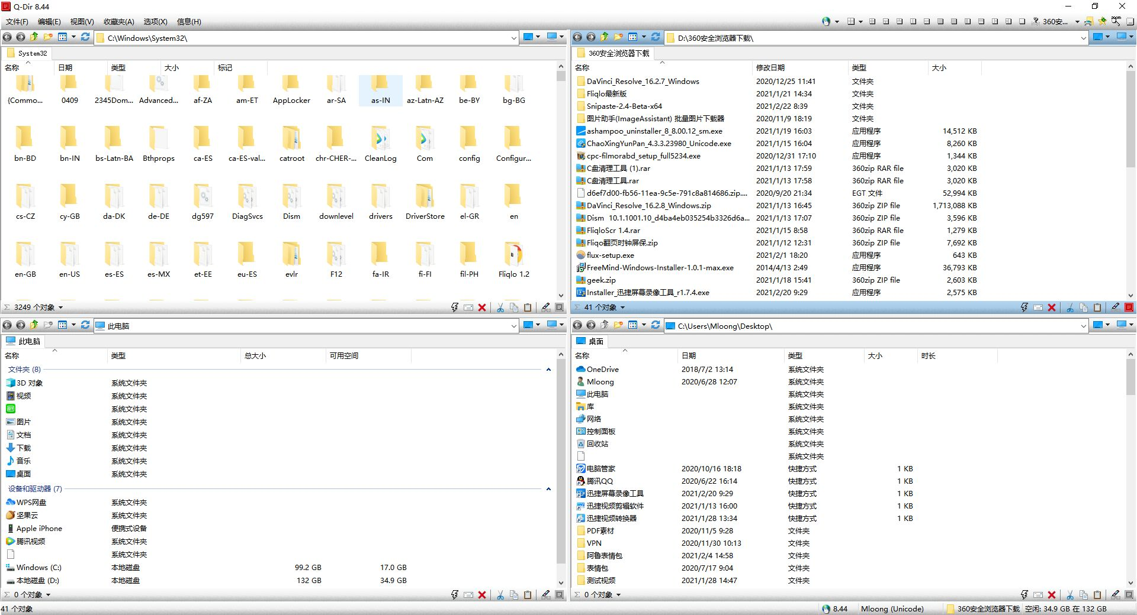Click the pencil edit icon in the System32 status bar
The image size is (1137, 615).
tap(546, 307)
